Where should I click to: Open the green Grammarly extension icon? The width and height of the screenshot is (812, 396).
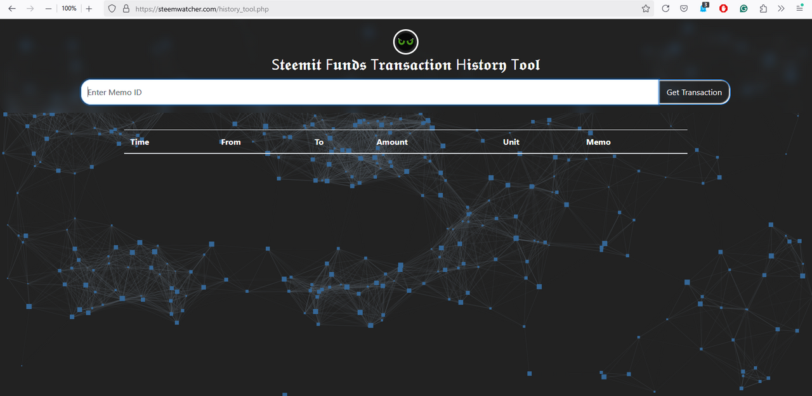[x=743, y=9]
